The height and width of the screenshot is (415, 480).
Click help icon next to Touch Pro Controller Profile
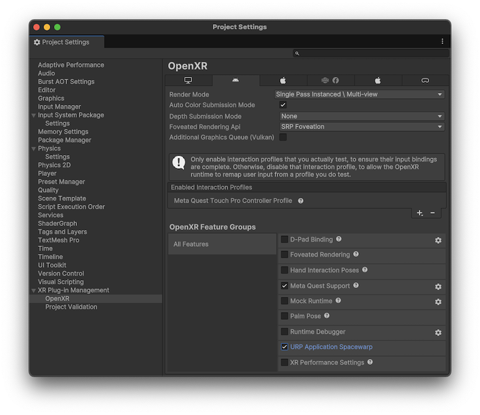coord(301,201)
